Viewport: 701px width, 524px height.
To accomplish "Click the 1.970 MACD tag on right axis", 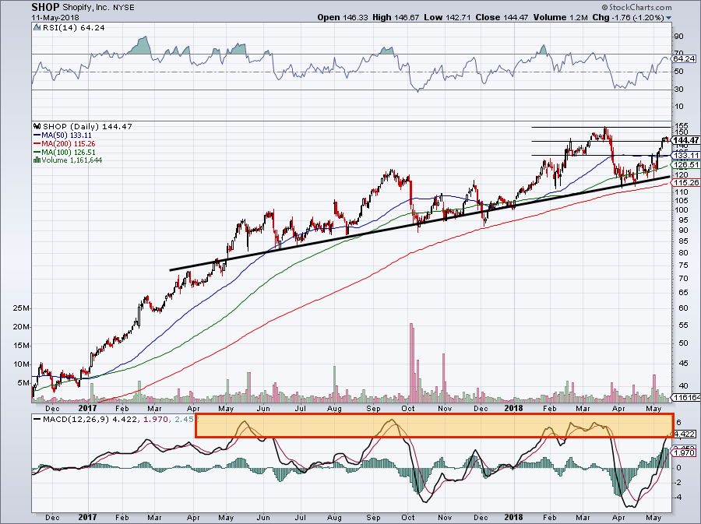I will click(x=684, y=453).
